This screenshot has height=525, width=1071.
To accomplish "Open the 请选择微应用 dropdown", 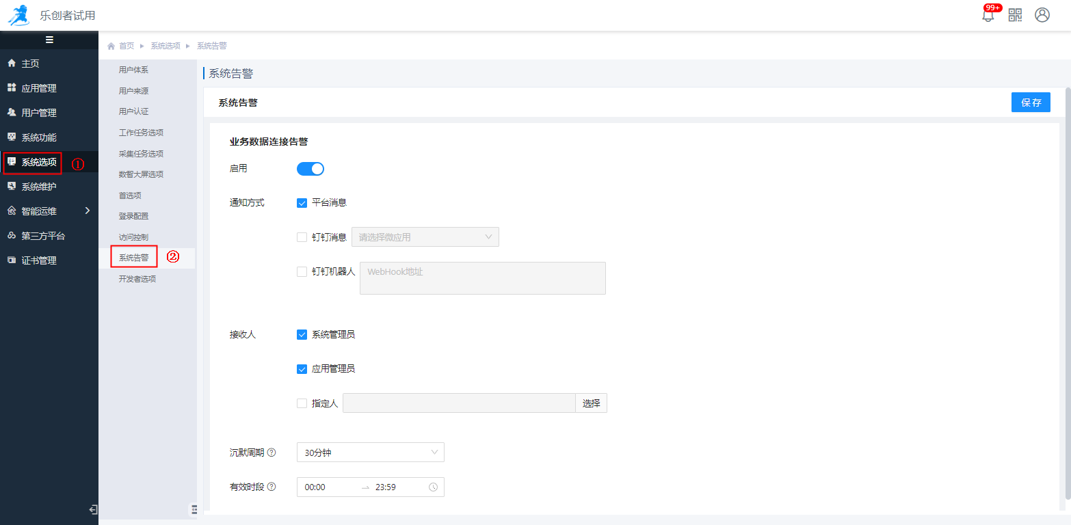I will click(425, 237).
